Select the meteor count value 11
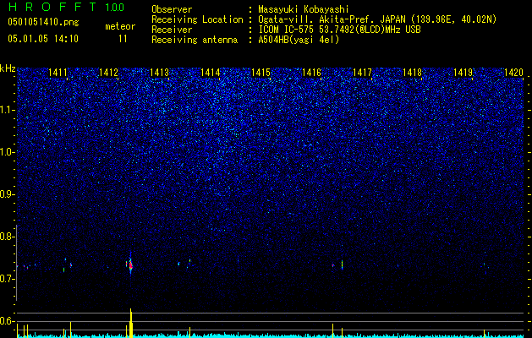 (x=123, y=39)
